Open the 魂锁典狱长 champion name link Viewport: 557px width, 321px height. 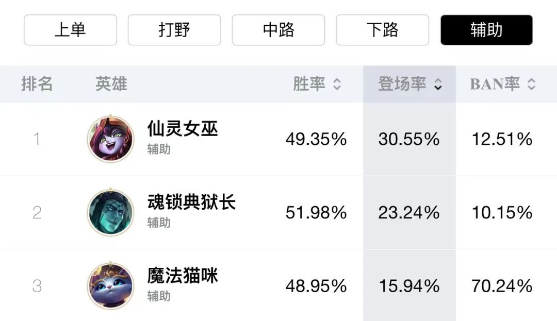[x=191, y=202]
